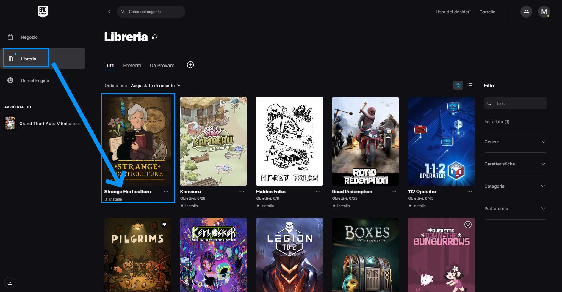
Task: Open the Ordina per sorting dropdown
Action: [x=156, y=86]
